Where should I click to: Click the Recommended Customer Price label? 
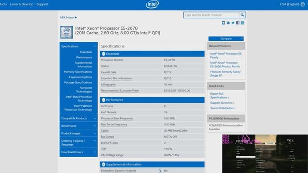click(120, 91)
